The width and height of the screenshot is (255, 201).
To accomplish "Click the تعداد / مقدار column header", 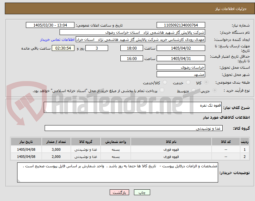I will (56, 142).
